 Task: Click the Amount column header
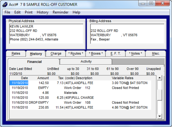[43, 78]
